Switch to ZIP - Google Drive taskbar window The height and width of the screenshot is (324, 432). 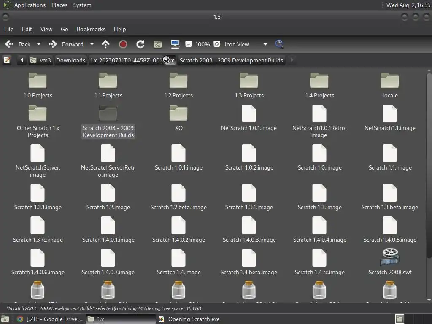(50, 319)
